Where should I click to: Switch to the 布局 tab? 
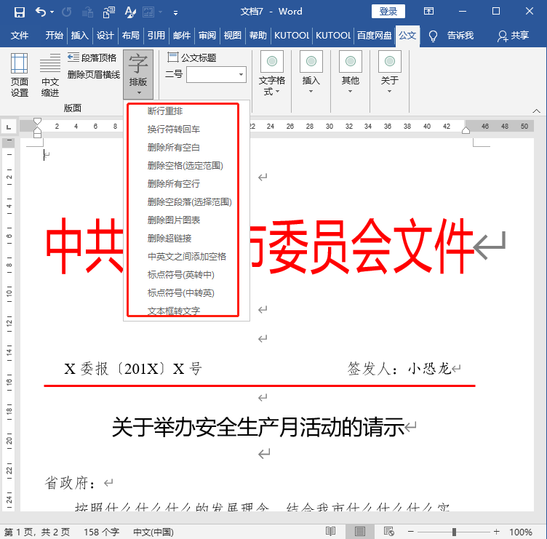pos(130,35)
